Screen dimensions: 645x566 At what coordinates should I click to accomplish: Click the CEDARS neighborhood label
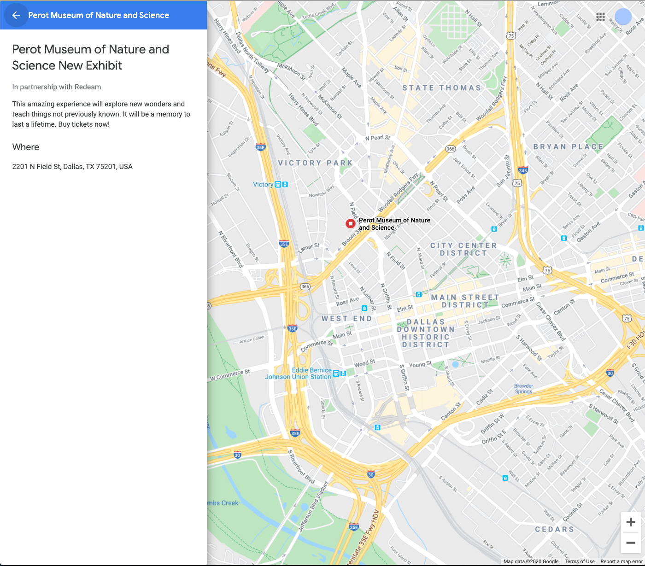click(555, 530)
